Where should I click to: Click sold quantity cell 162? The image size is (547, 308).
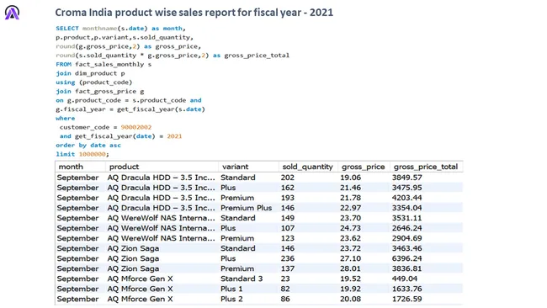288,188
